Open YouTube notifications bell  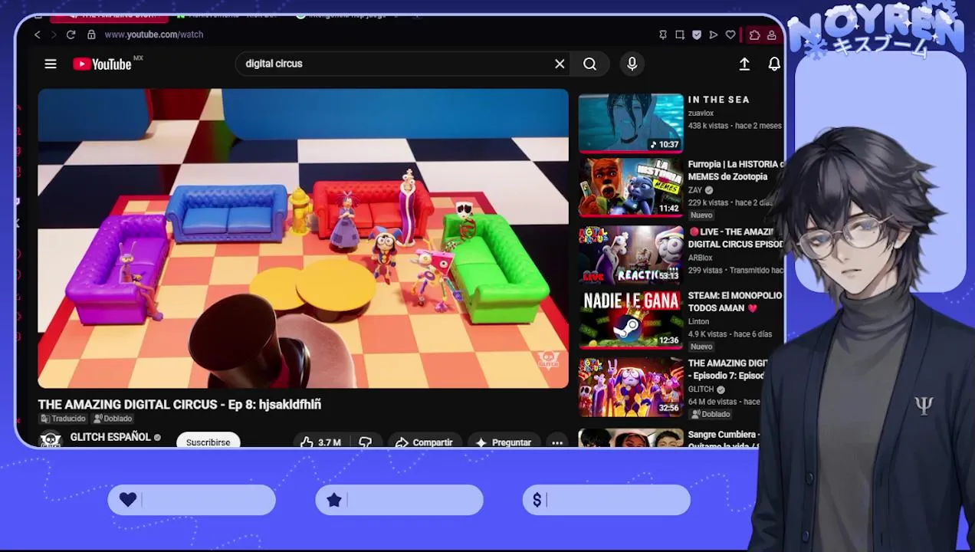click(x=774, y=64)
